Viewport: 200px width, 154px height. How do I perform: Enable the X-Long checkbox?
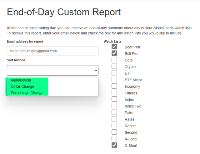[x=114, y=139]
